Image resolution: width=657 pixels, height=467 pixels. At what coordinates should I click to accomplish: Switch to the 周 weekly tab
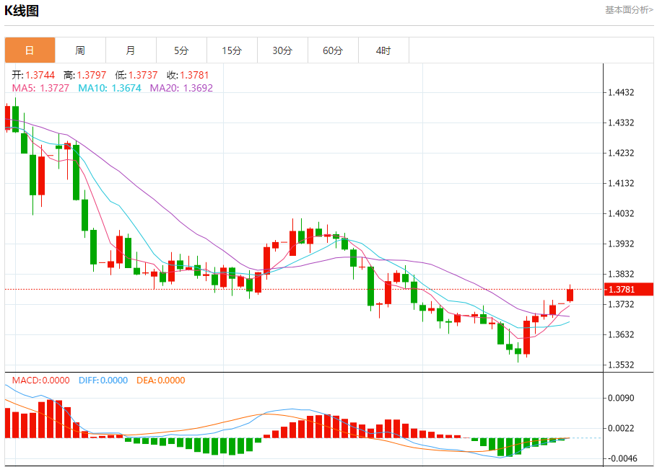(x=80, y=50)
